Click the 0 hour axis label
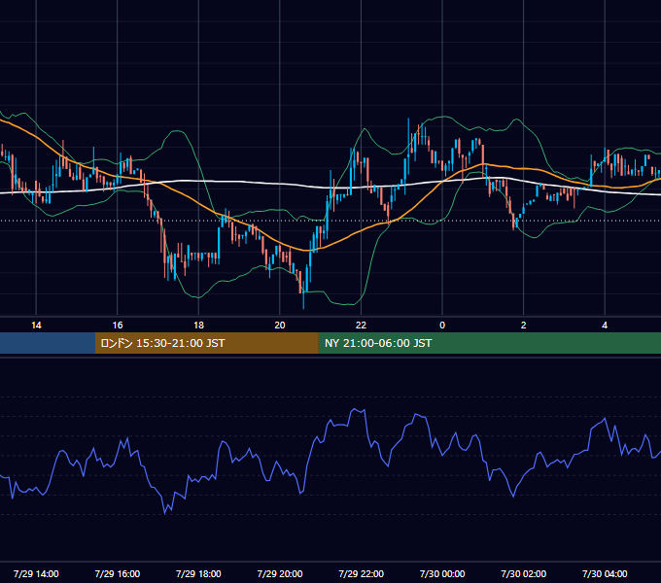This screenshot has width=661, height=583. [442, 326]
